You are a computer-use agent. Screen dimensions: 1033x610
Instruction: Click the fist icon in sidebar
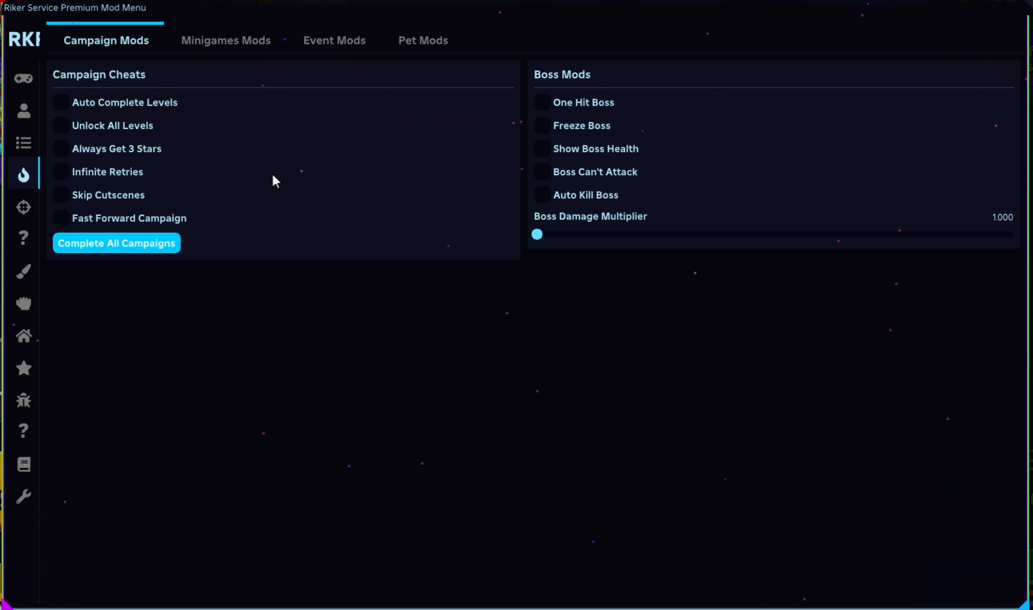coord(23,303)
